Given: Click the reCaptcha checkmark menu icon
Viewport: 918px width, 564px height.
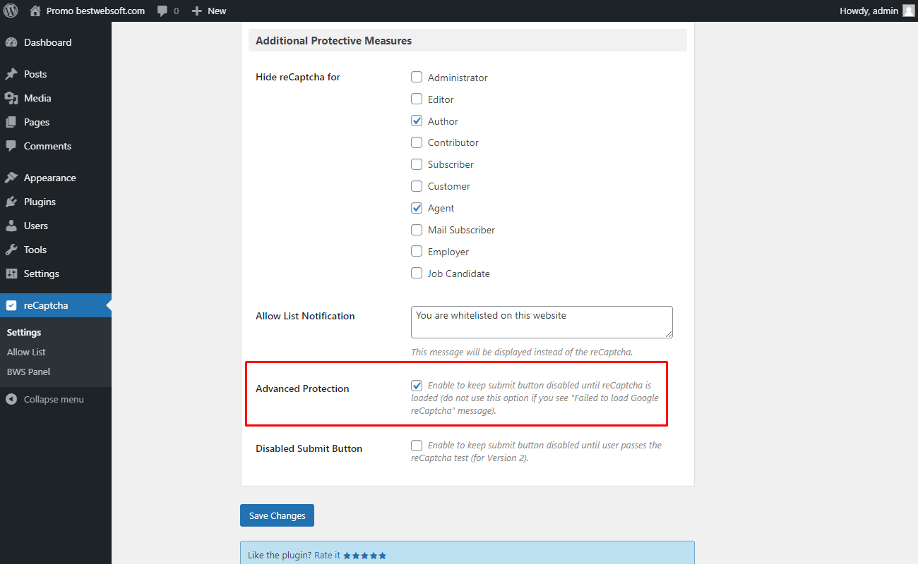Looking at the screenshot, I should tap(11, 305).
